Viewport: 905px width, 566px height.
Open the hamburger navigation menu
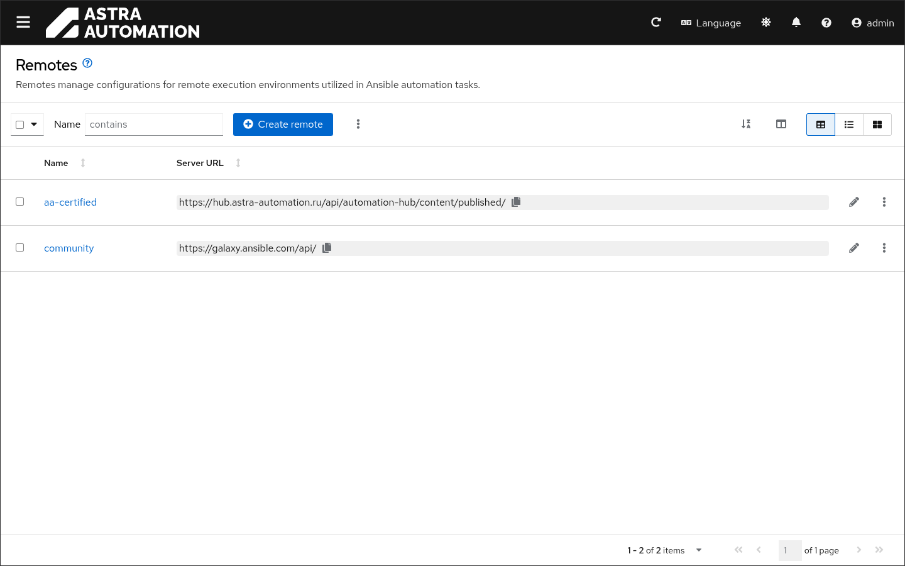pos(23,23)
